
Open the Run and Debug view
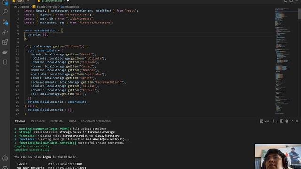click(5, 32)
